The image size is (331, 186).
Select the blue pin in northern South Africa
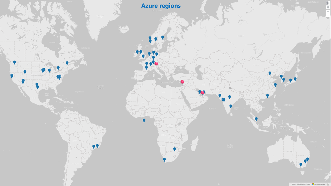point(175,149)
